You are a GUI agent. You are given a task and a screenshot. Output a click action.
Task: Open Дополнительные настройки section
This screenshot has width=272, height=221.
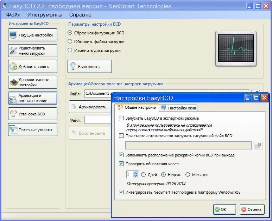pos(33,82)
